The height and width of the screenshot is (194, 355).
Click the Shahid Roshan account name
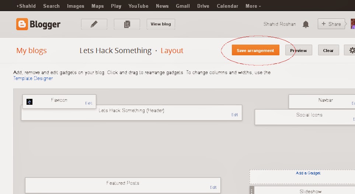point(279,24)
